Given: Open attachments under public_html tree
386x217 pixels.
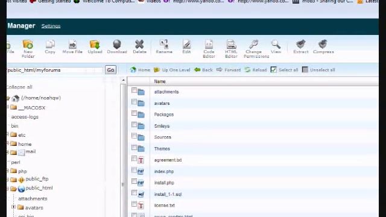Looking at the screenshot, I should [33, 199].
